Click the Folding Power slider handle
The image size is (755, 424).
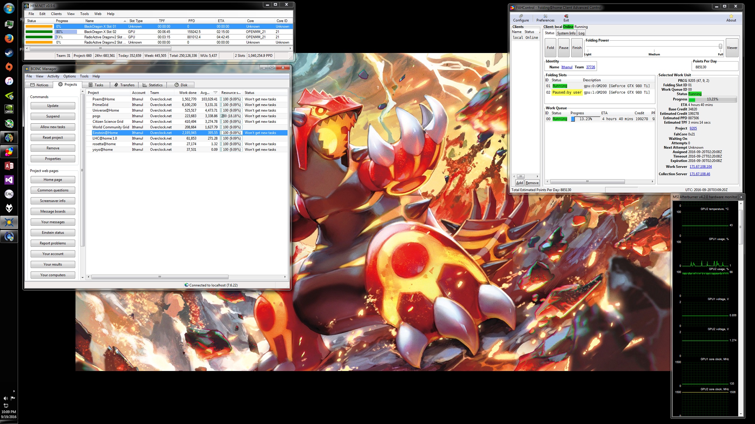(x=720, y=46)
